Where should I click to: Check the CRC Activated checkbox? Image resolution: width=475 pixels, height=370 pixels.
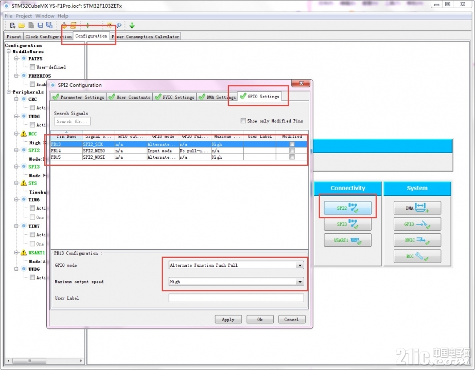pyautogui.click(x=32, y=107)
